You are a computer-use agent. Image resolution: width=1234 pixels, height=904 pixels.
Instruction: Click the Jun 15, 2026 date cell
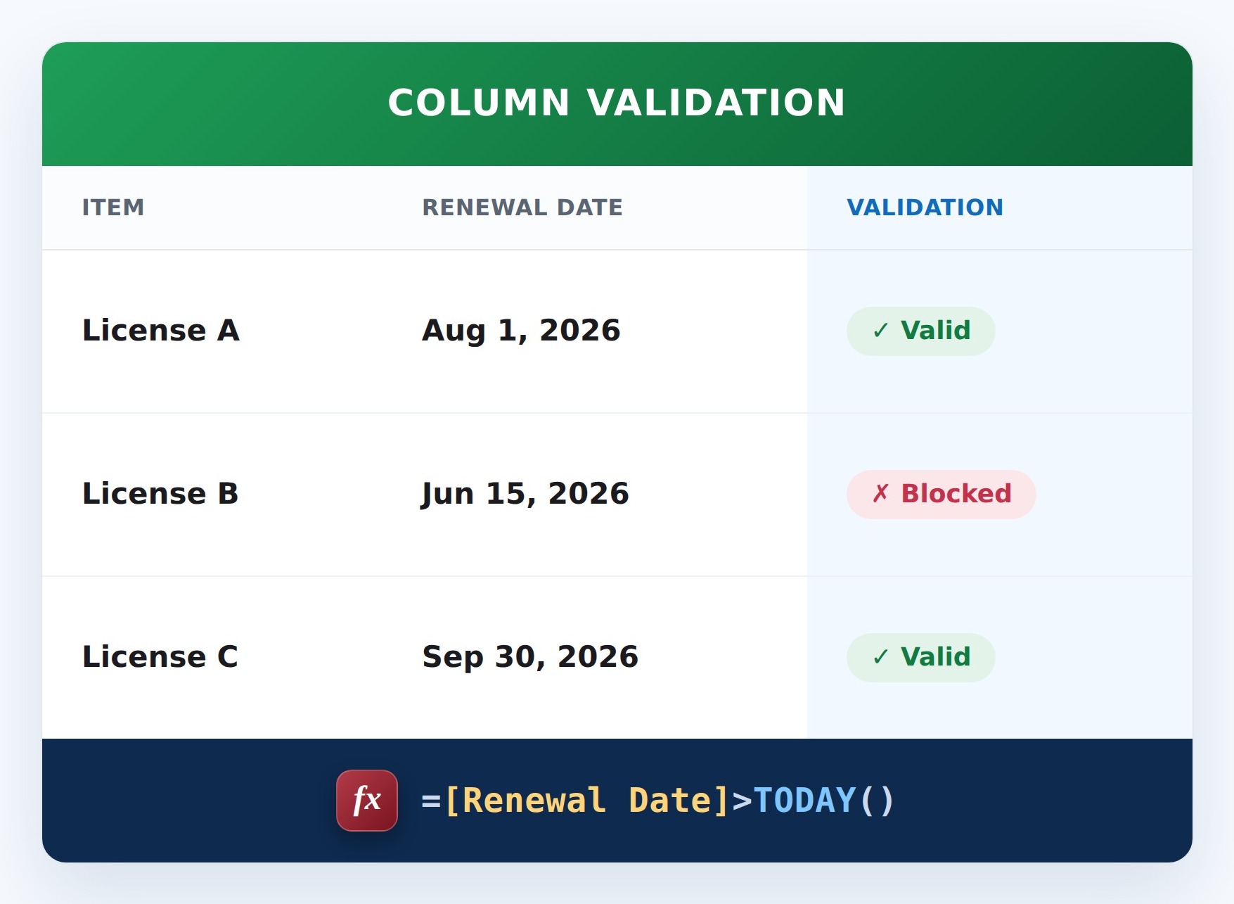pos(525,494)
